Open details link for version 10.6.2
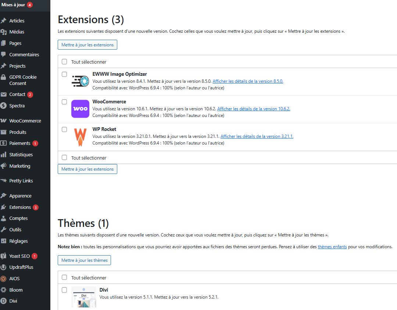This screenshot has height=310, width=397. [254, 109]
